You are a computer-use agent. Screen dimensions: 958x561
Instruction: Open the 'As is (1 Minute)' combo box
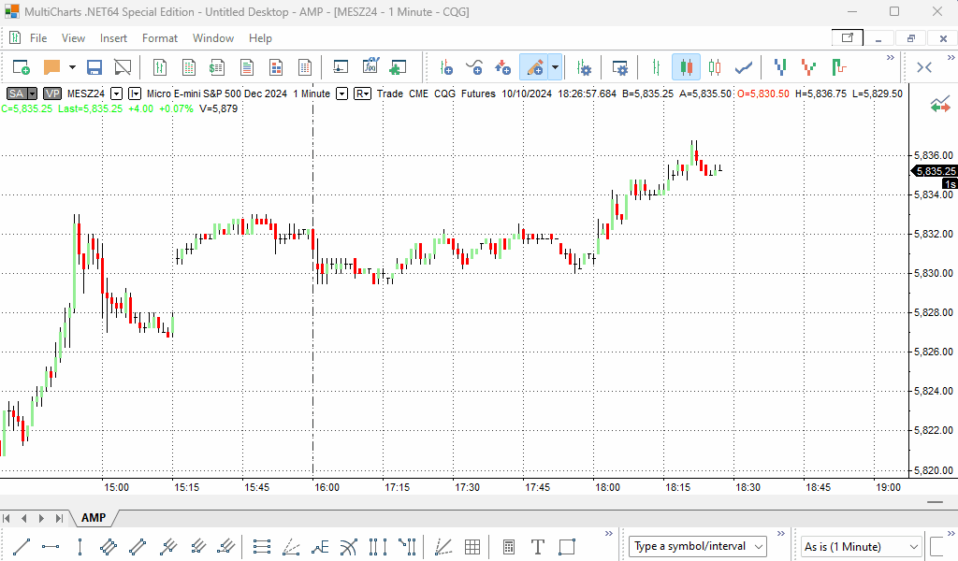click(861, 546)
